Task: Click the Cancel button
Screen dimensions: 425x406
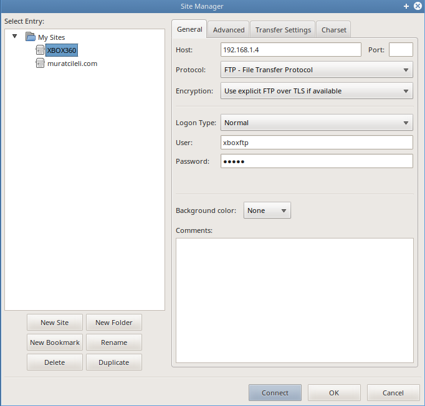Action: (393, 392)
